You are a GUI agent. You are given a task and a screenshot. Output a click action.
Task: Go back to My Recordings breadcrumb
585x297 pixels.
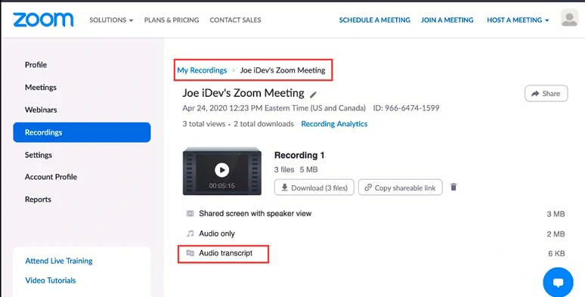pyautogui.click(x=202, y=70)
